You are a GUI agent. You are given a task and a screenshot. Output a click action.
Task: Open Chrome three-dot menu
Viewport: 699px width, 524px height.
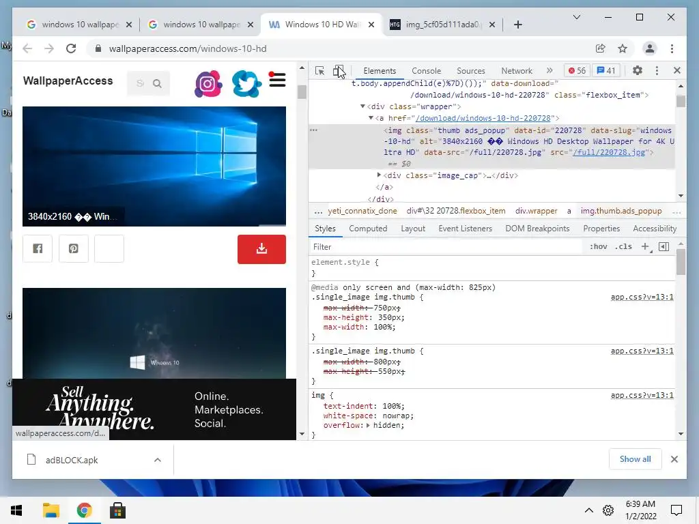(x=672, y=48)
